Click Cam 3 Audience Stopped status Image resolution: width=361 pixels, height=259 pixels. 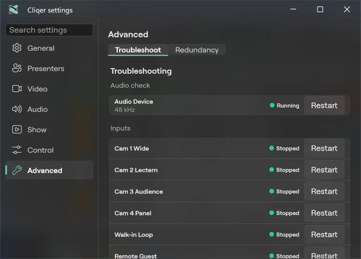pyautogui.click(x=284, y=192)
